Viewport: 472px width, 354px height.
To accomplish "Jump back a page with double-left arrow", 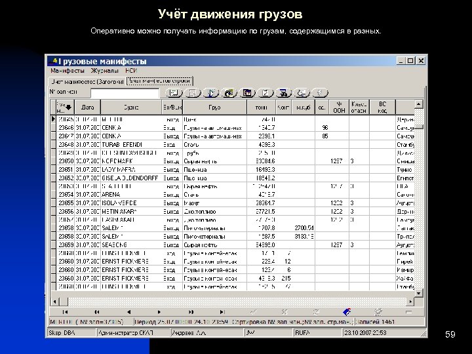I will pos(96,312).
